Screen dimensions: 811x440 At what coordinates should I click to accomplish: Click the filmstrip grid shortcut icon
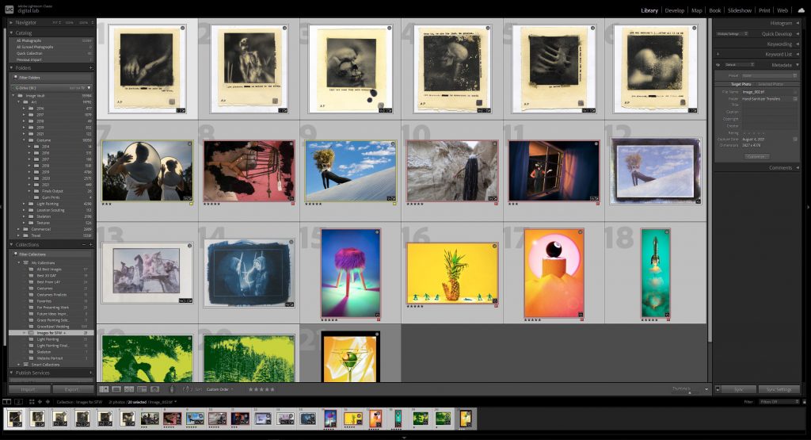click(x=32, y=402)
